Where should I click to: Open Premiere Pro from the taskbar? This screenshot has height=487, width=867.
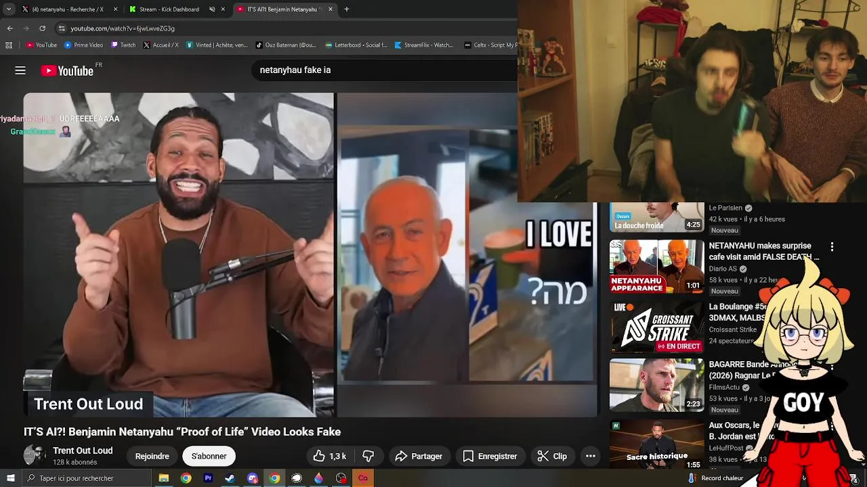208,478
